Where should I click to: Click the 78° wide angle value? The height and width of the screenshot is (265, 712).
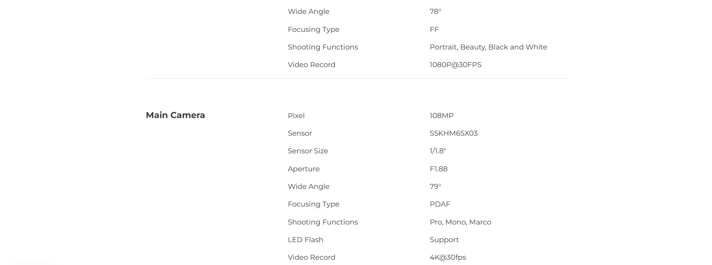(x=435, y=11)
